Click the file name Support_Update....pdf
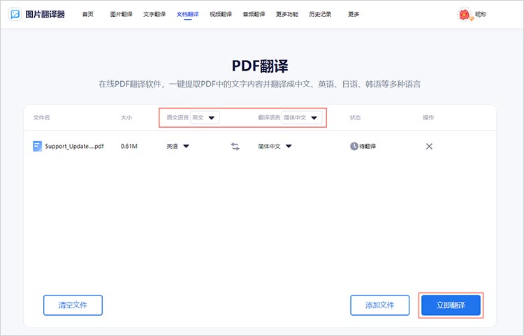 pyautogui.click(x=75, y=146)
